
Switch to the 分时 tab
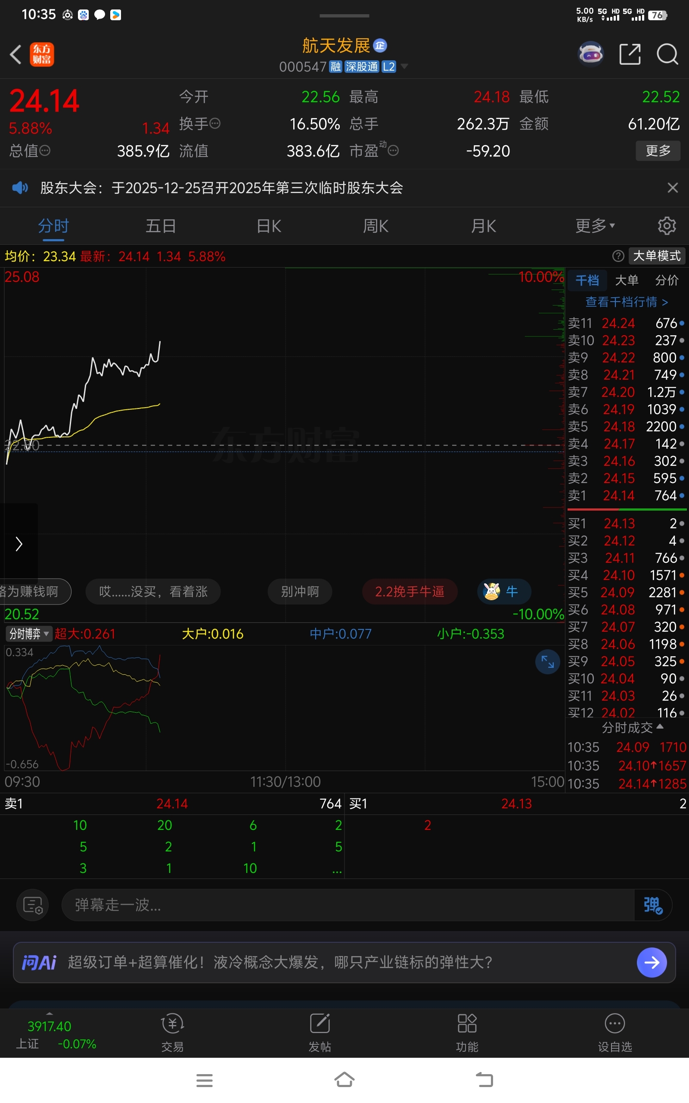tap(53, 226)
